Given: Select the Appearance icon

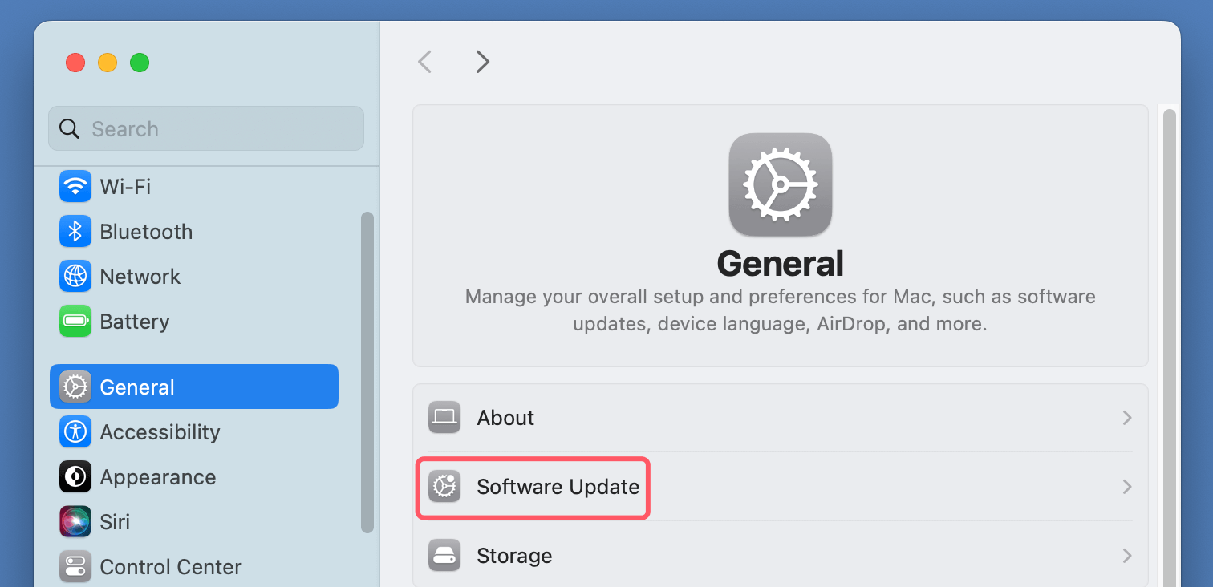Looking at the screenshot, I should (x=75, y=476).
